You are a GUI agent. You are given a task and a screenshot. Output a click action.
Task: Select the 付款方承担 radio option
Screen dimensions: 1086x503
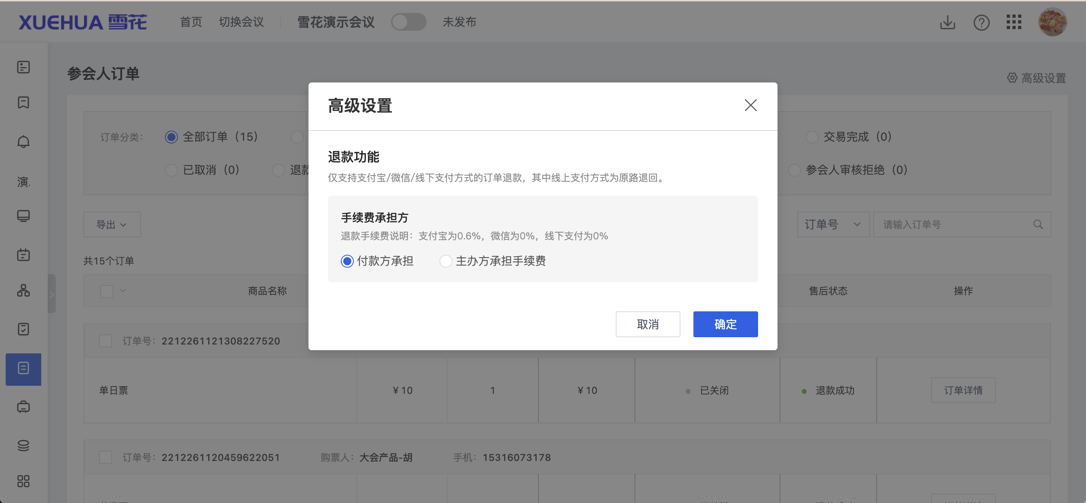coord(377,261)
